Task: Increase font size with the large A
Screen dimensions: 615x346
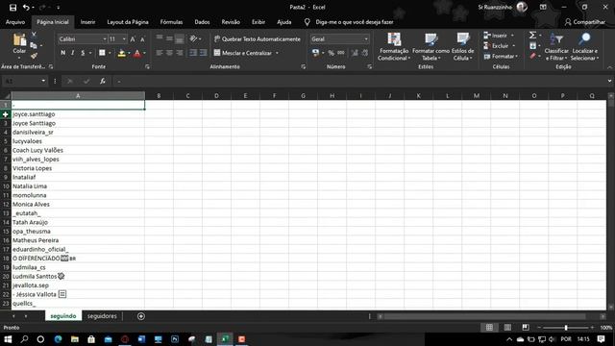Action: 133,39
